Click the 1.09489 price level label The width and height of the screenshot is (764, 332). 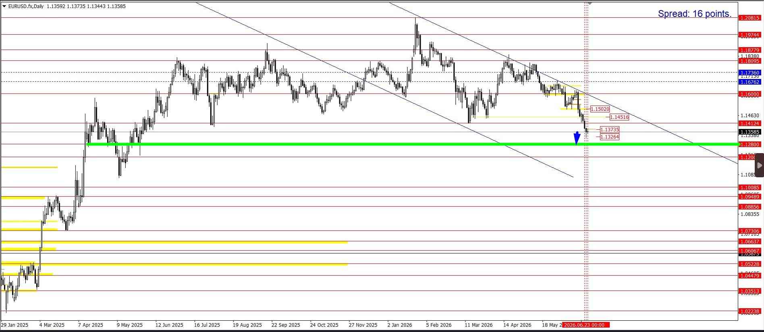coord(750,197)
